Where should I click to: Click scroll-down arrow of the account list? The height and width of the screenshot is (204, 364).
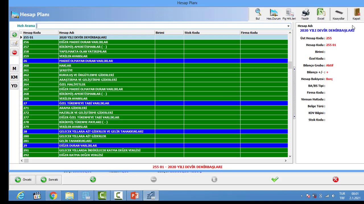[x=290, y=156]
